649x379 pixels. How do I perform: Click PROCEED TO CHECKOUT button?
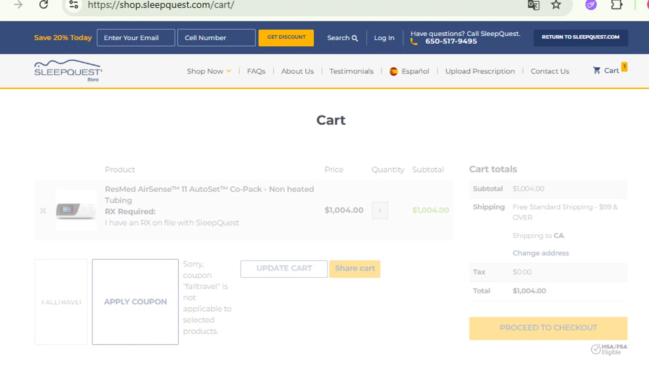pos(548,328)
